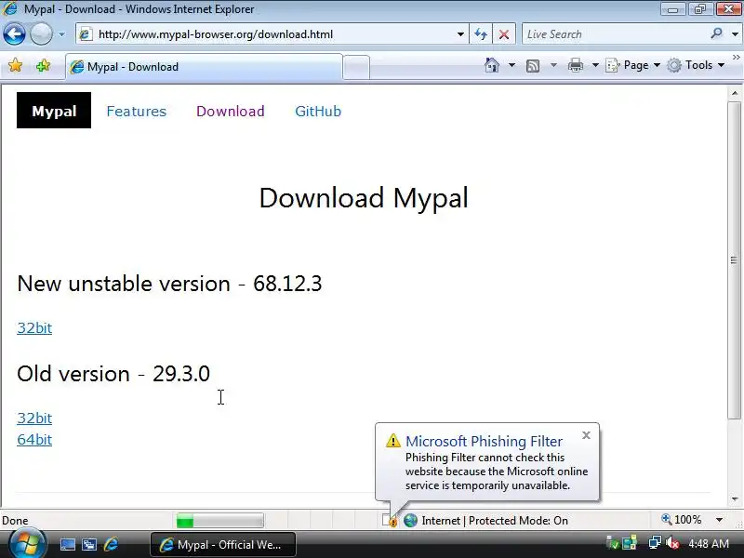This screenshot has height=558, width=744.
Task: Click the muted volume tray icon
Action: [671, 543]
